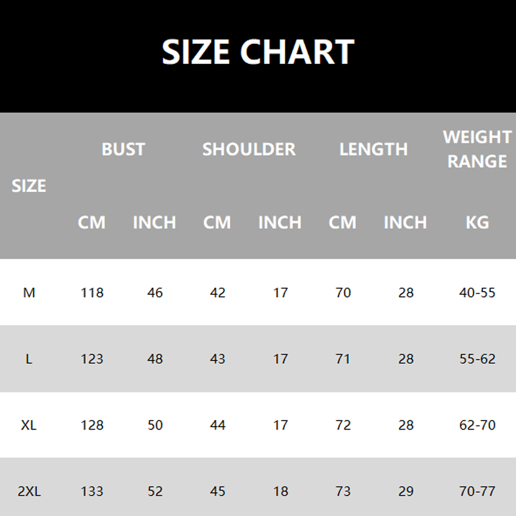Select the L size row label
This screenshot has height=516, width=516.
[29, 359]
